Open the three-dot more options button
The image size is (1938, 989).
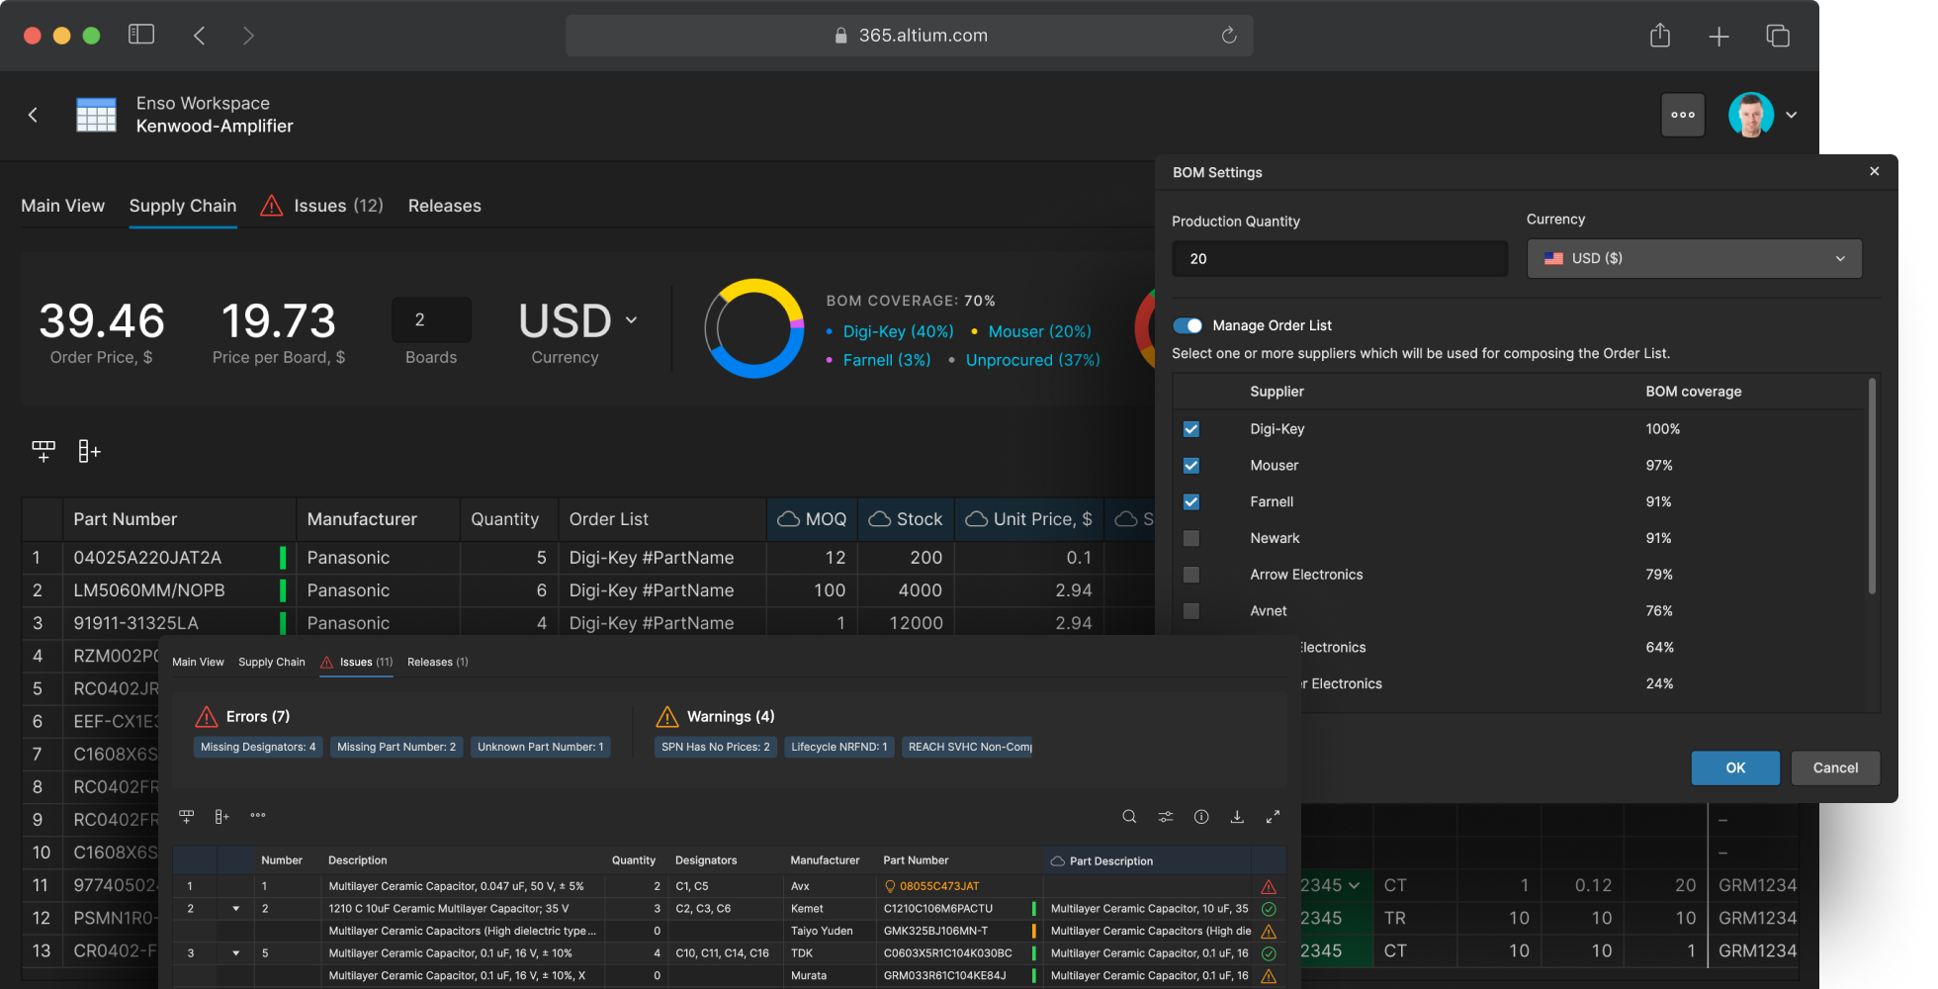click(x=1683, y=115)
